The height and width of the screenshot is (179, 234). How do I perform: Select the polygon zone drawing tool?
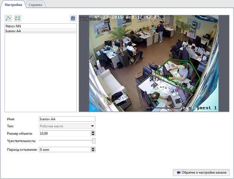tap(17, 18)
